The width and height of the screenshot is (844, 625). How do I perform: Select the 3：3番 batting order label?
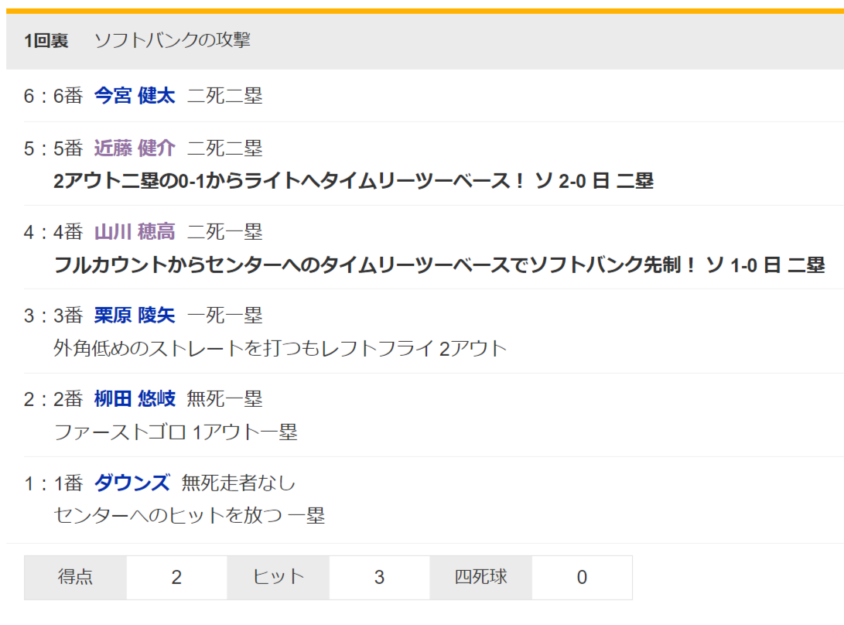point(53,316)
